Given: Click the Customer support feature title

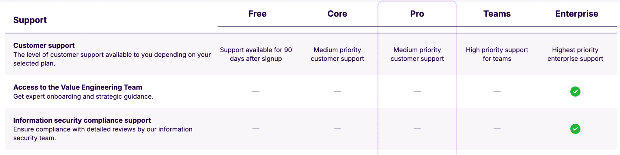Looking at the screenshot, I should (x=44, y=45).
